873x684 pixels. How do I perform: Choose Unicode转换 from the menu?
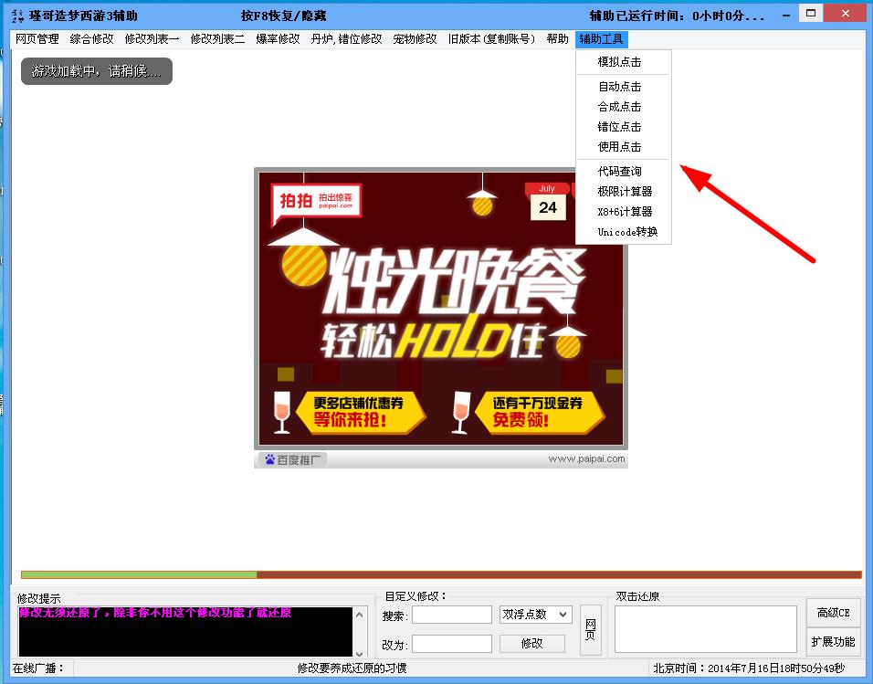click(627, 232)
